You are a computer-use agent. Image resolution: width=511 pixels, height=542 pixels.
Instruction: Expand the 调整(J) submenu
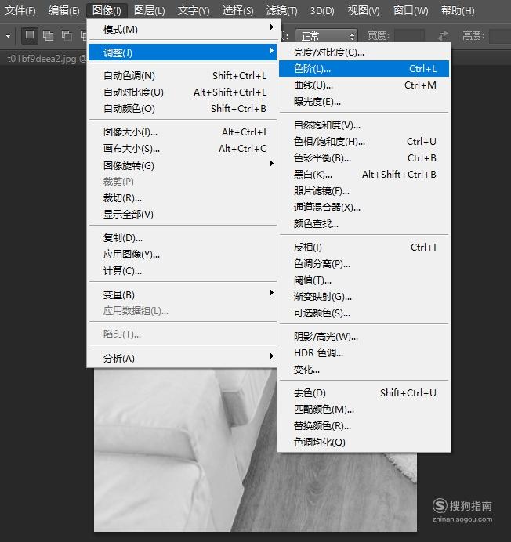[182, 52]
